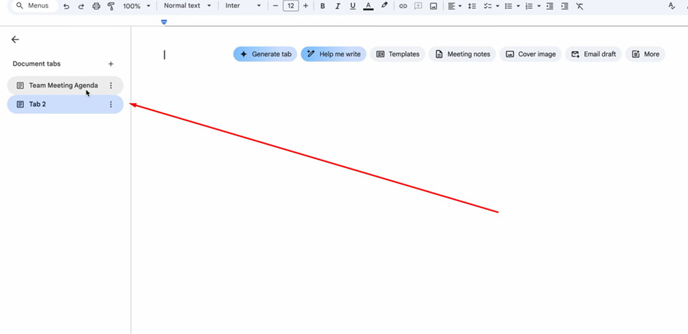The image size is (688, 334).
Task: Add a comment
Action: point(418,6)
